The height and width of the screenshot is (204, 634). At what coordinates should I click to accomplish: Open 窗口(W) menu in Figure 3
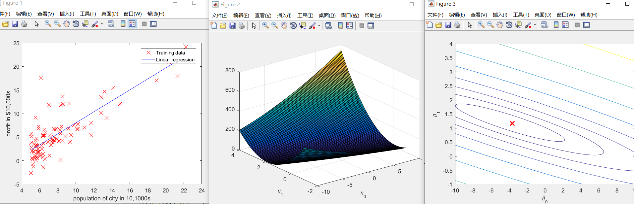tap(566, 15)
